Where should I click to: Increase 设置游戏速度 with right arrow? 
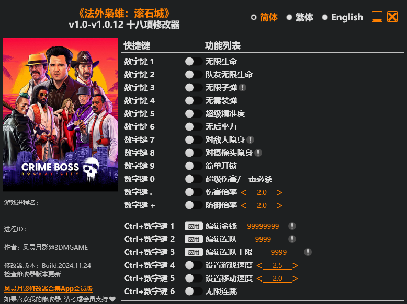[295, 265]
